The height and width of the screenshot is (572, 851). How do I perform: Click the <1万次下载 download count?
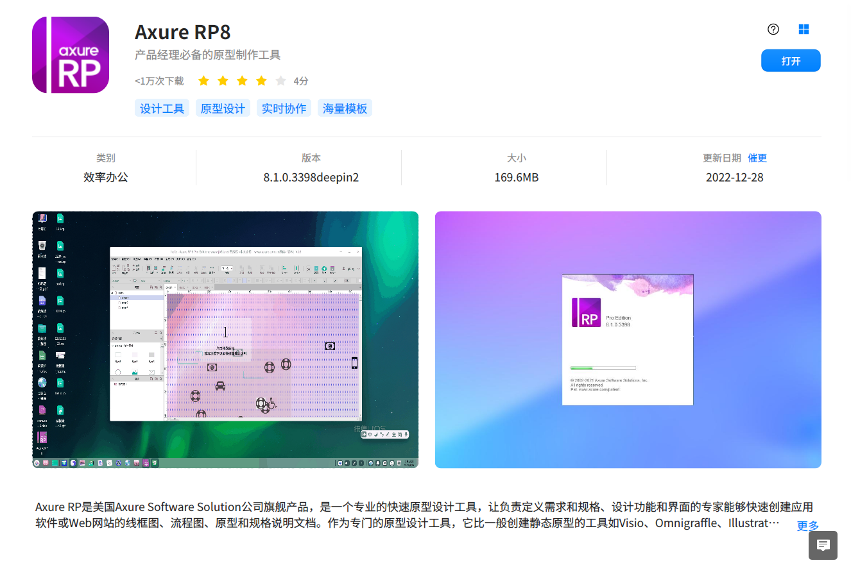[159, 81]
